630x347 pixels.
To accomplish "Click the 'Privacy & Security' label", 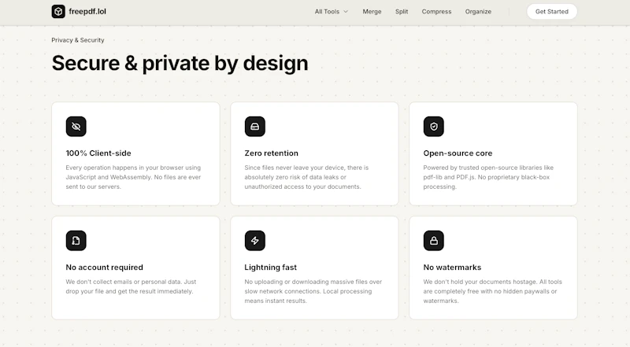I will pyautogui.click(x=78, y=40).
